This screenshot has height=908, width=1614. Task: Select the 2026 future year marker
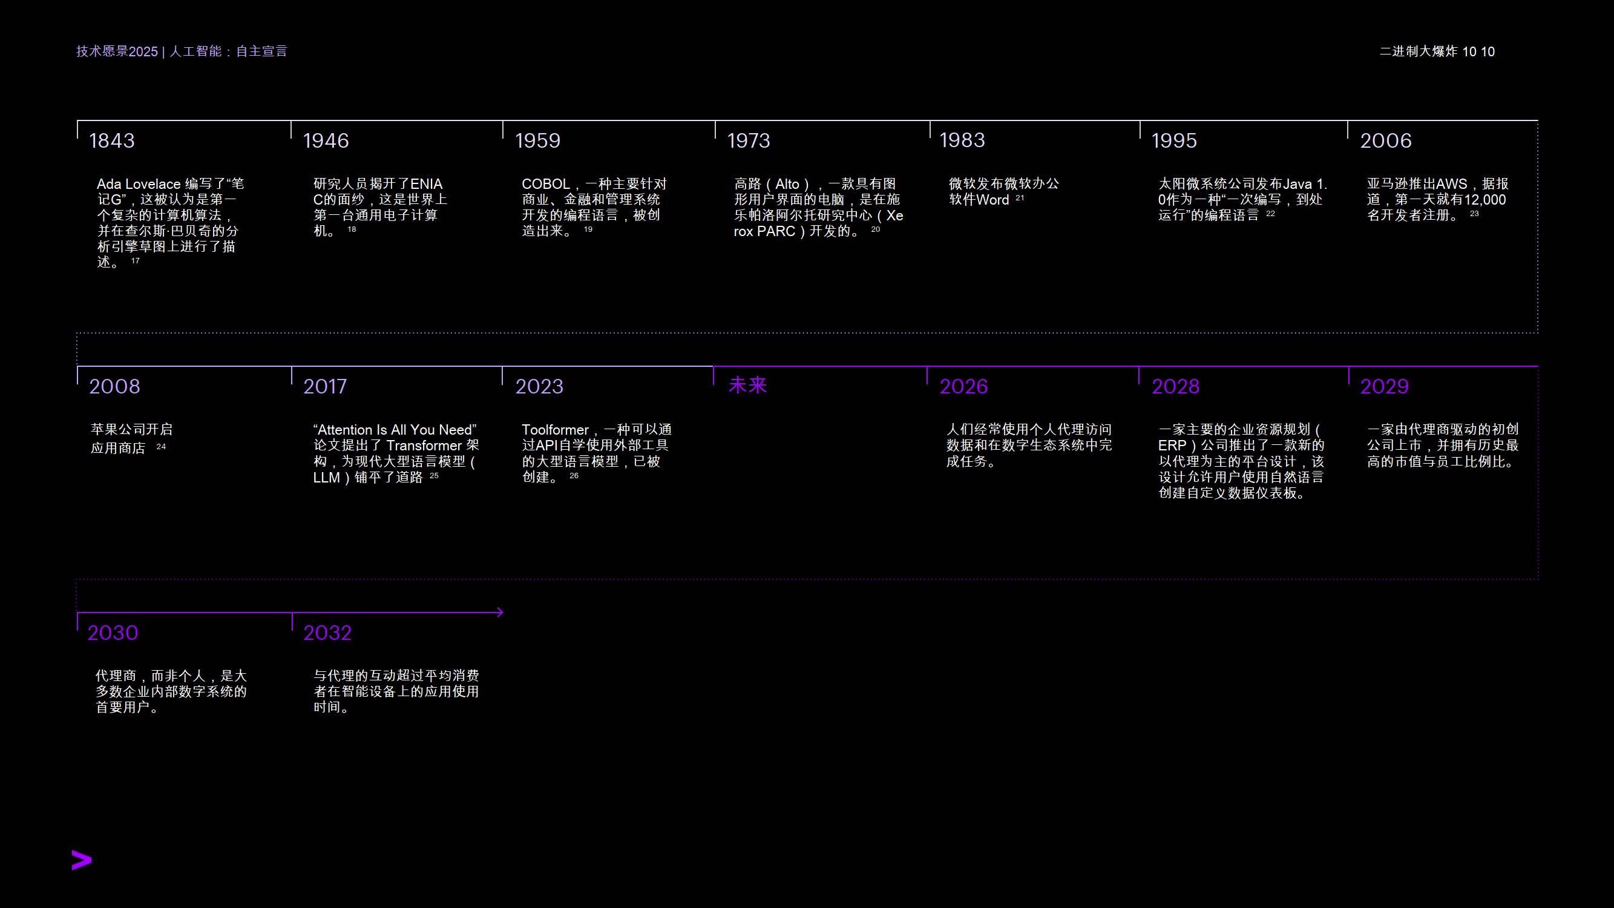click(963, 386)
